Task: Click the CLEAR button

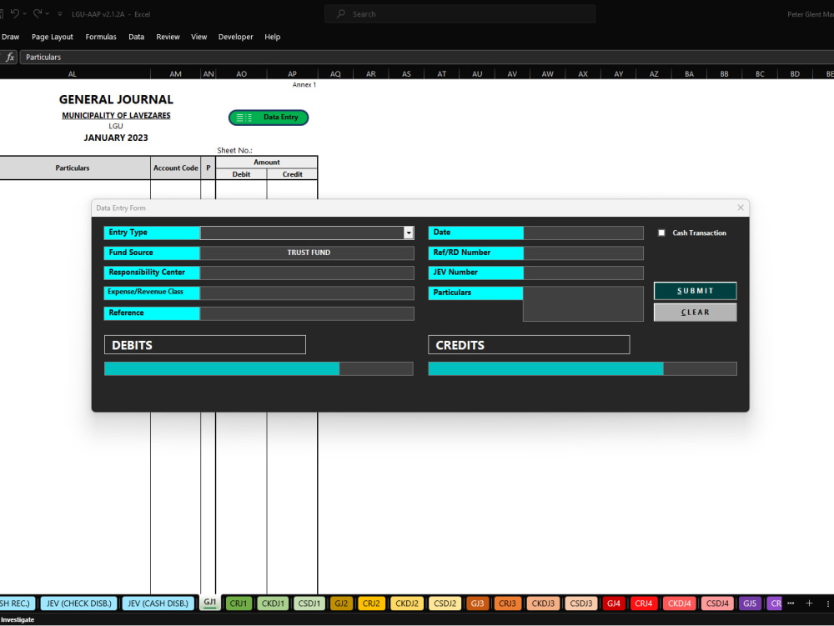Action: (x=696, y=313)
